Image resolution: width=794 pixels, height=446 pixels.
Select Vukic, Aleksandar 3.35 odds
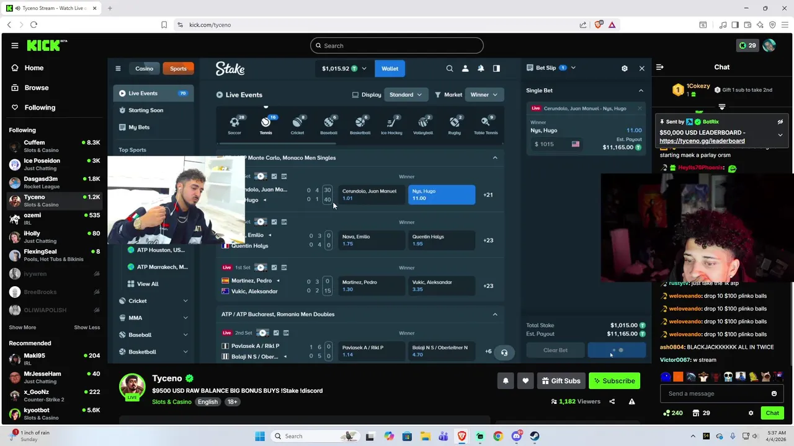[x=442, y=286]
